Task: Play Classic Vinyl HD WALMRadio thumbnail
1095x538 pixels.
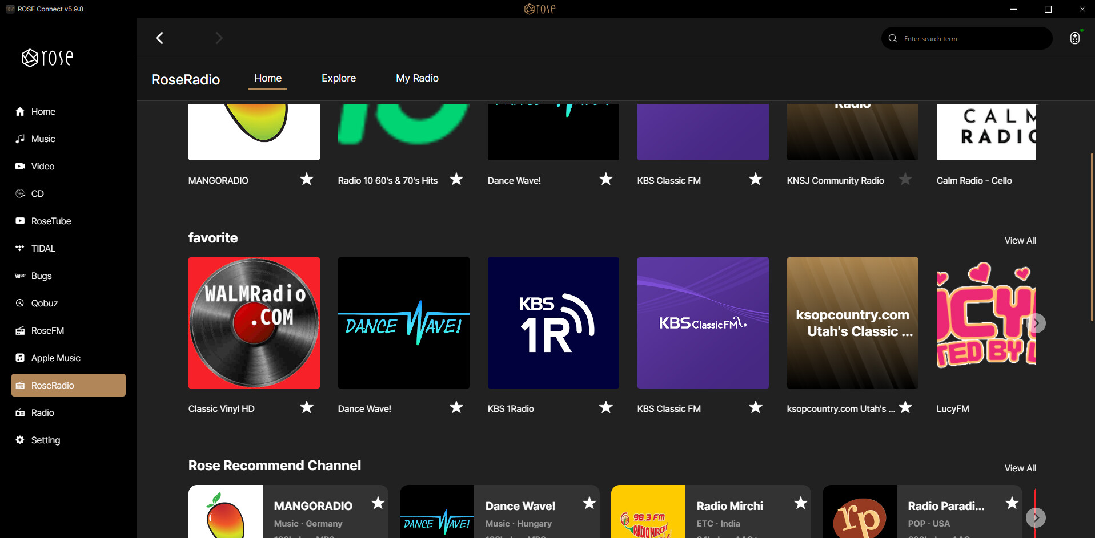Action: pyautogui.click(x=254, y=323)
